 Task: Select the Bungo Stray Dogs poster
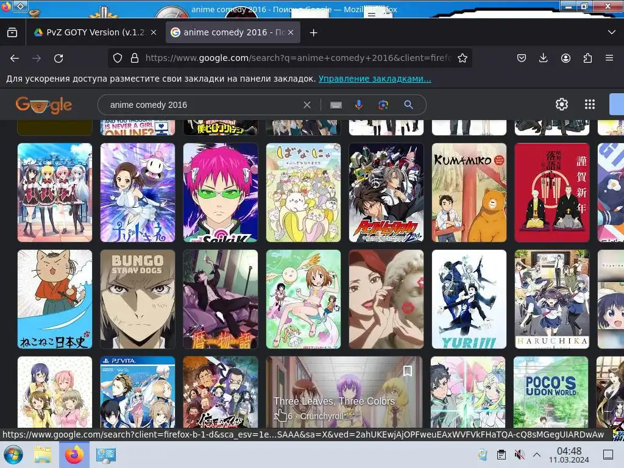coord(138,299)
